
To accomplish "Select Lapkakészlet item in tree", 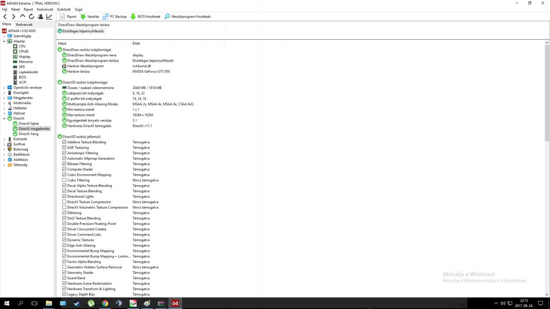I will pyautogui.click(x=28, y=72).
